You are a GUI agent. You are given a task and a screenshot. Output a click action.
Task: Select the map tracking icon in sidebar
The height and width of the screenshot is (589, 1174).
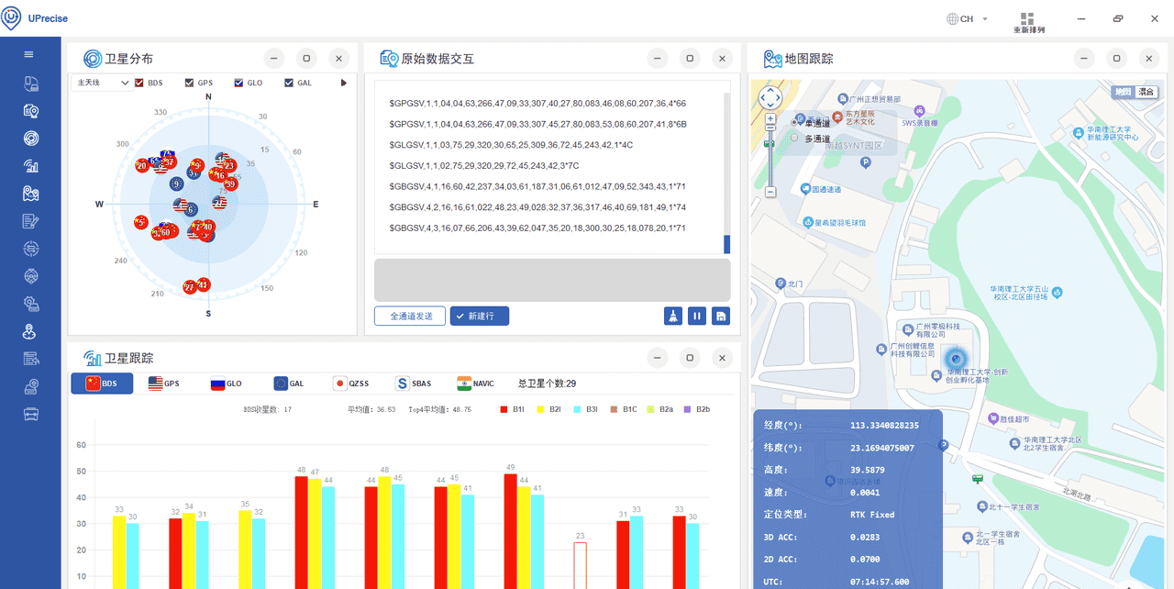30,193
